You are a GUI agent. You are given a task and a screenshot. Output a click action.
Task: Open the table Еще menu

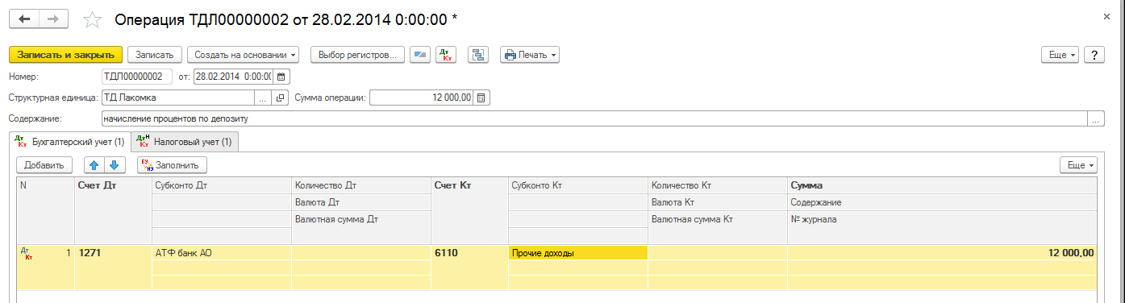point(1078,164)
